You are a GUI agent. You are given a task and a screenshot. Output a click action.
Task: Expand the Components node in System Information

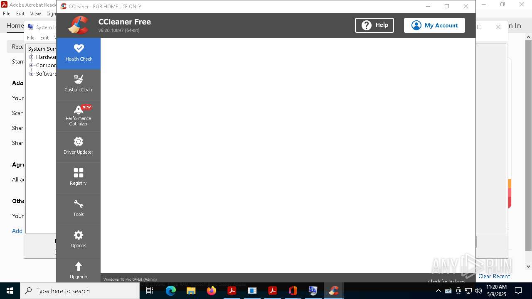(31, 66)
